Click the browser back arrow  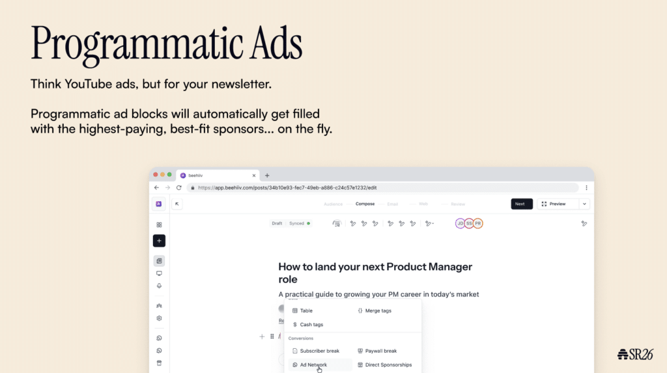point(156,187)
